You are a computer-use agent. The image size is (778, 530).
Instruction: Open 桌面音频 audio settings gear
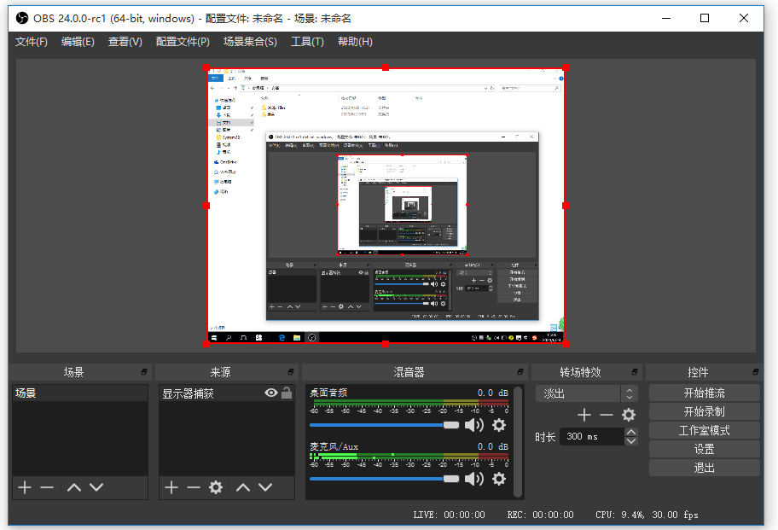click(x=499, y=425)
